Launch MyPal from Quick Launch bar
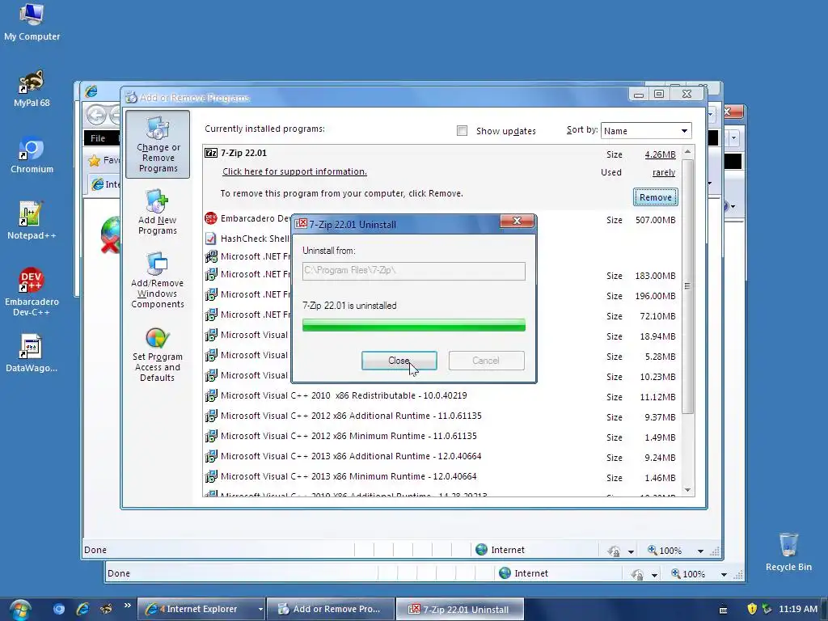828x621 pixels. coord(106,609)
